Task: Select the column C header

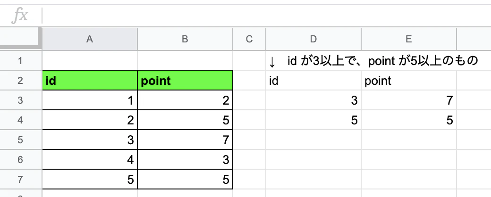Action: 249,39
